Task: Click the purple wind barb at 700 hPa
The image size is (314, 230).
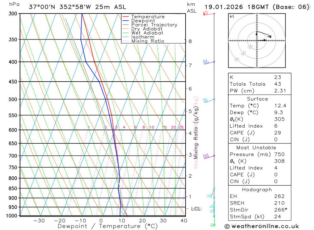Action: click(x=209, y=156)
